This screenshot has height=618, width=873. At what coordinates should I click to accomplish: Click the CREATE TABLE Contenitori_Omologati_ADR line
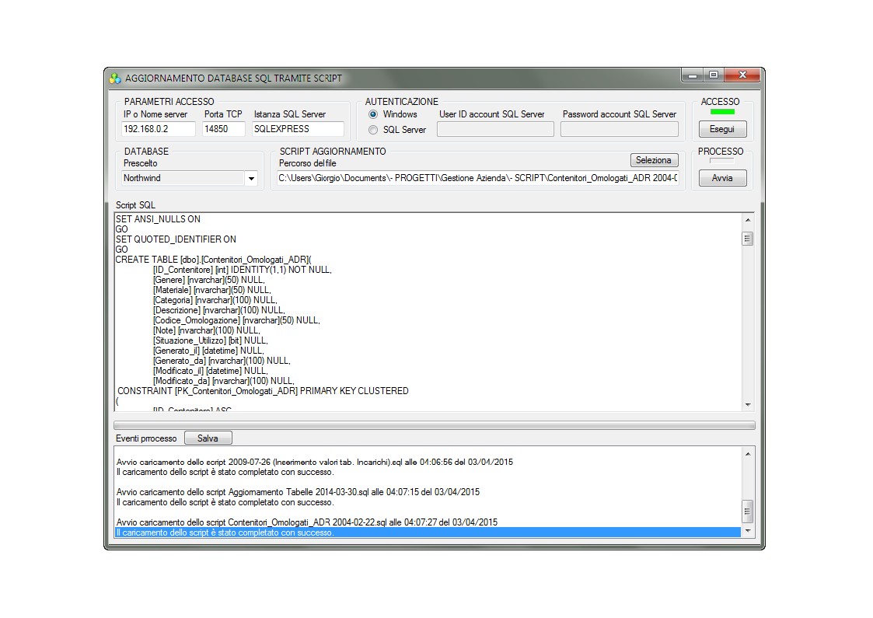(x=214, y=260)
